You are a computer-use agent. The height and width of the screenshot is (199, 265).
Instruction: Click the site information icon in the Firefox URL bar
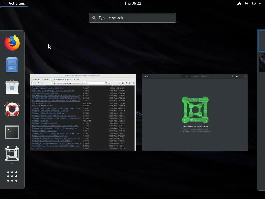pyautogui.click(x=53, y=83)
